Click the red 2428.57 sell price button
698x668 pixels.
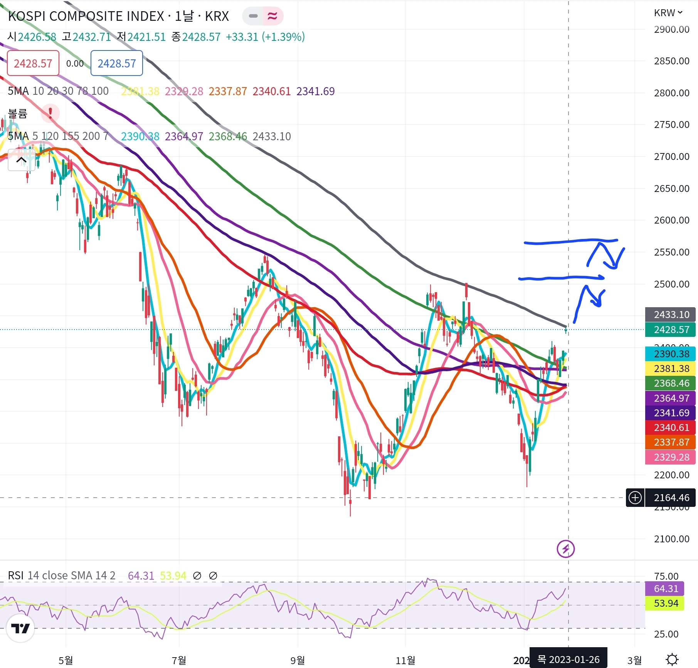coord(33,63)
